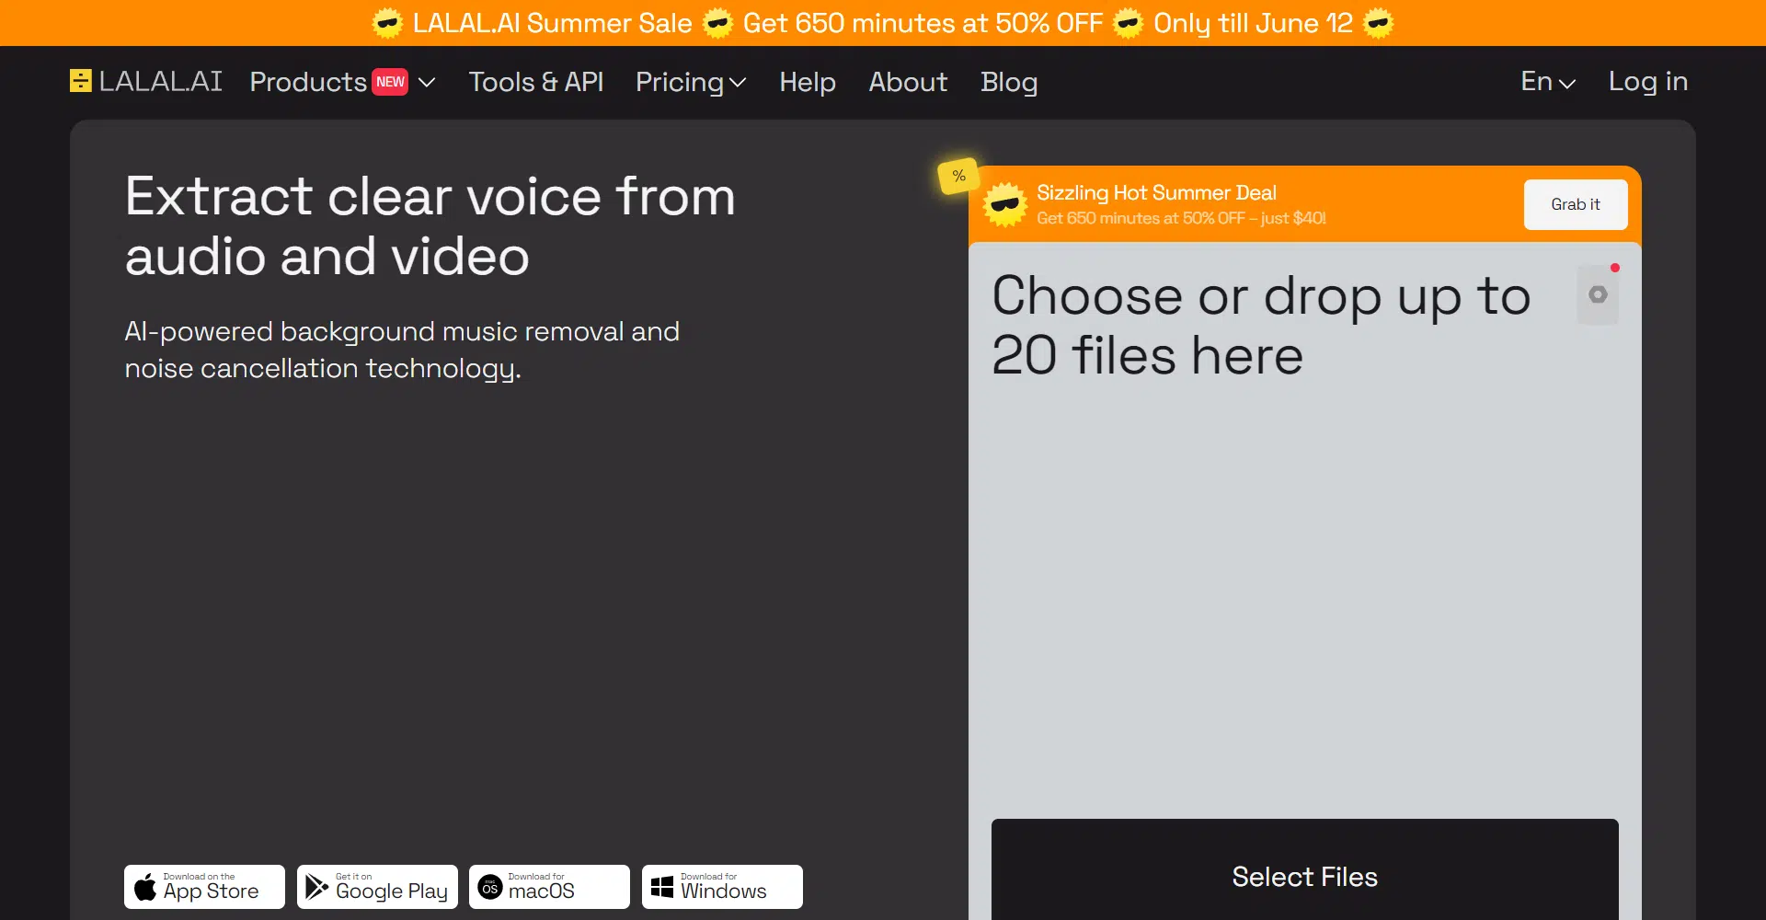Click the LALAL.AI logo icon
Viewport: 1766px width, 920px height.
tap(81, 81)
